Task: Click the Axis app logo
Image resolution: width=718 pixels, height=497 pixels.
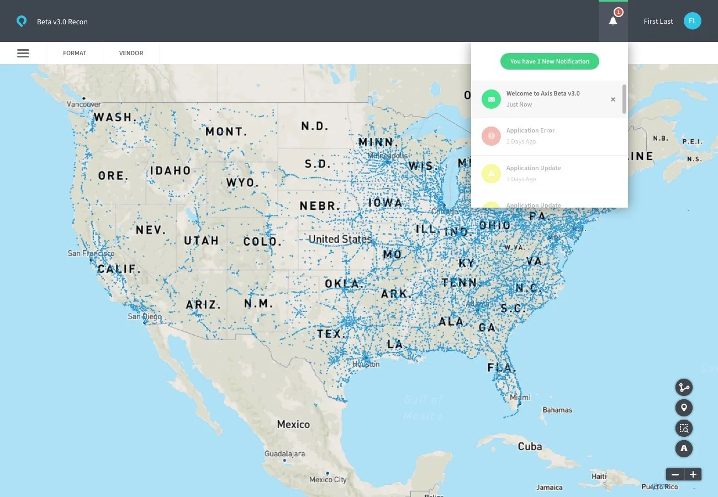Action: pos(22,21)
